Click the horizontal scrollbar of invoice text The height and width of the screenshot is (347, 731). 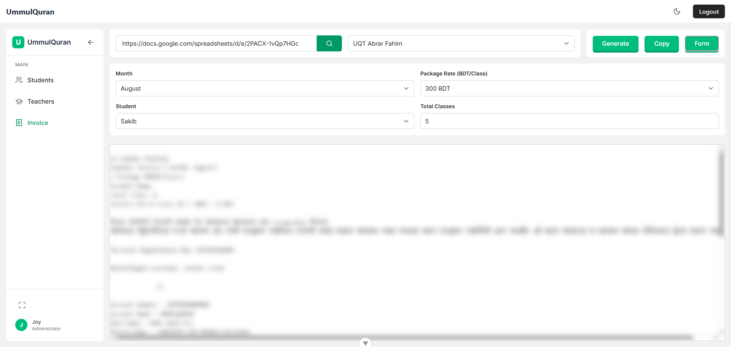click(404, 337)
